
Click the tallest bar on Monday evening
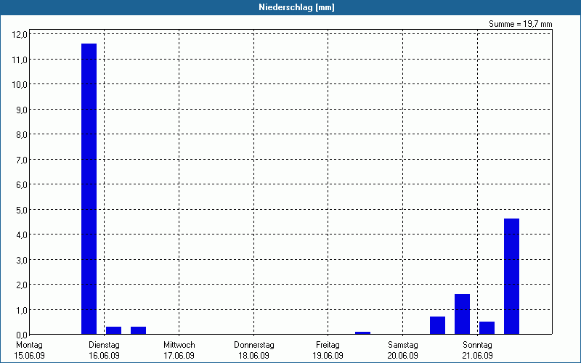coord(89,189)
